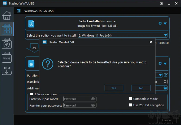The width and height of the screenshot is (181, 125).
Task: Browse for additional drivers folder icon
Action: 165,88
